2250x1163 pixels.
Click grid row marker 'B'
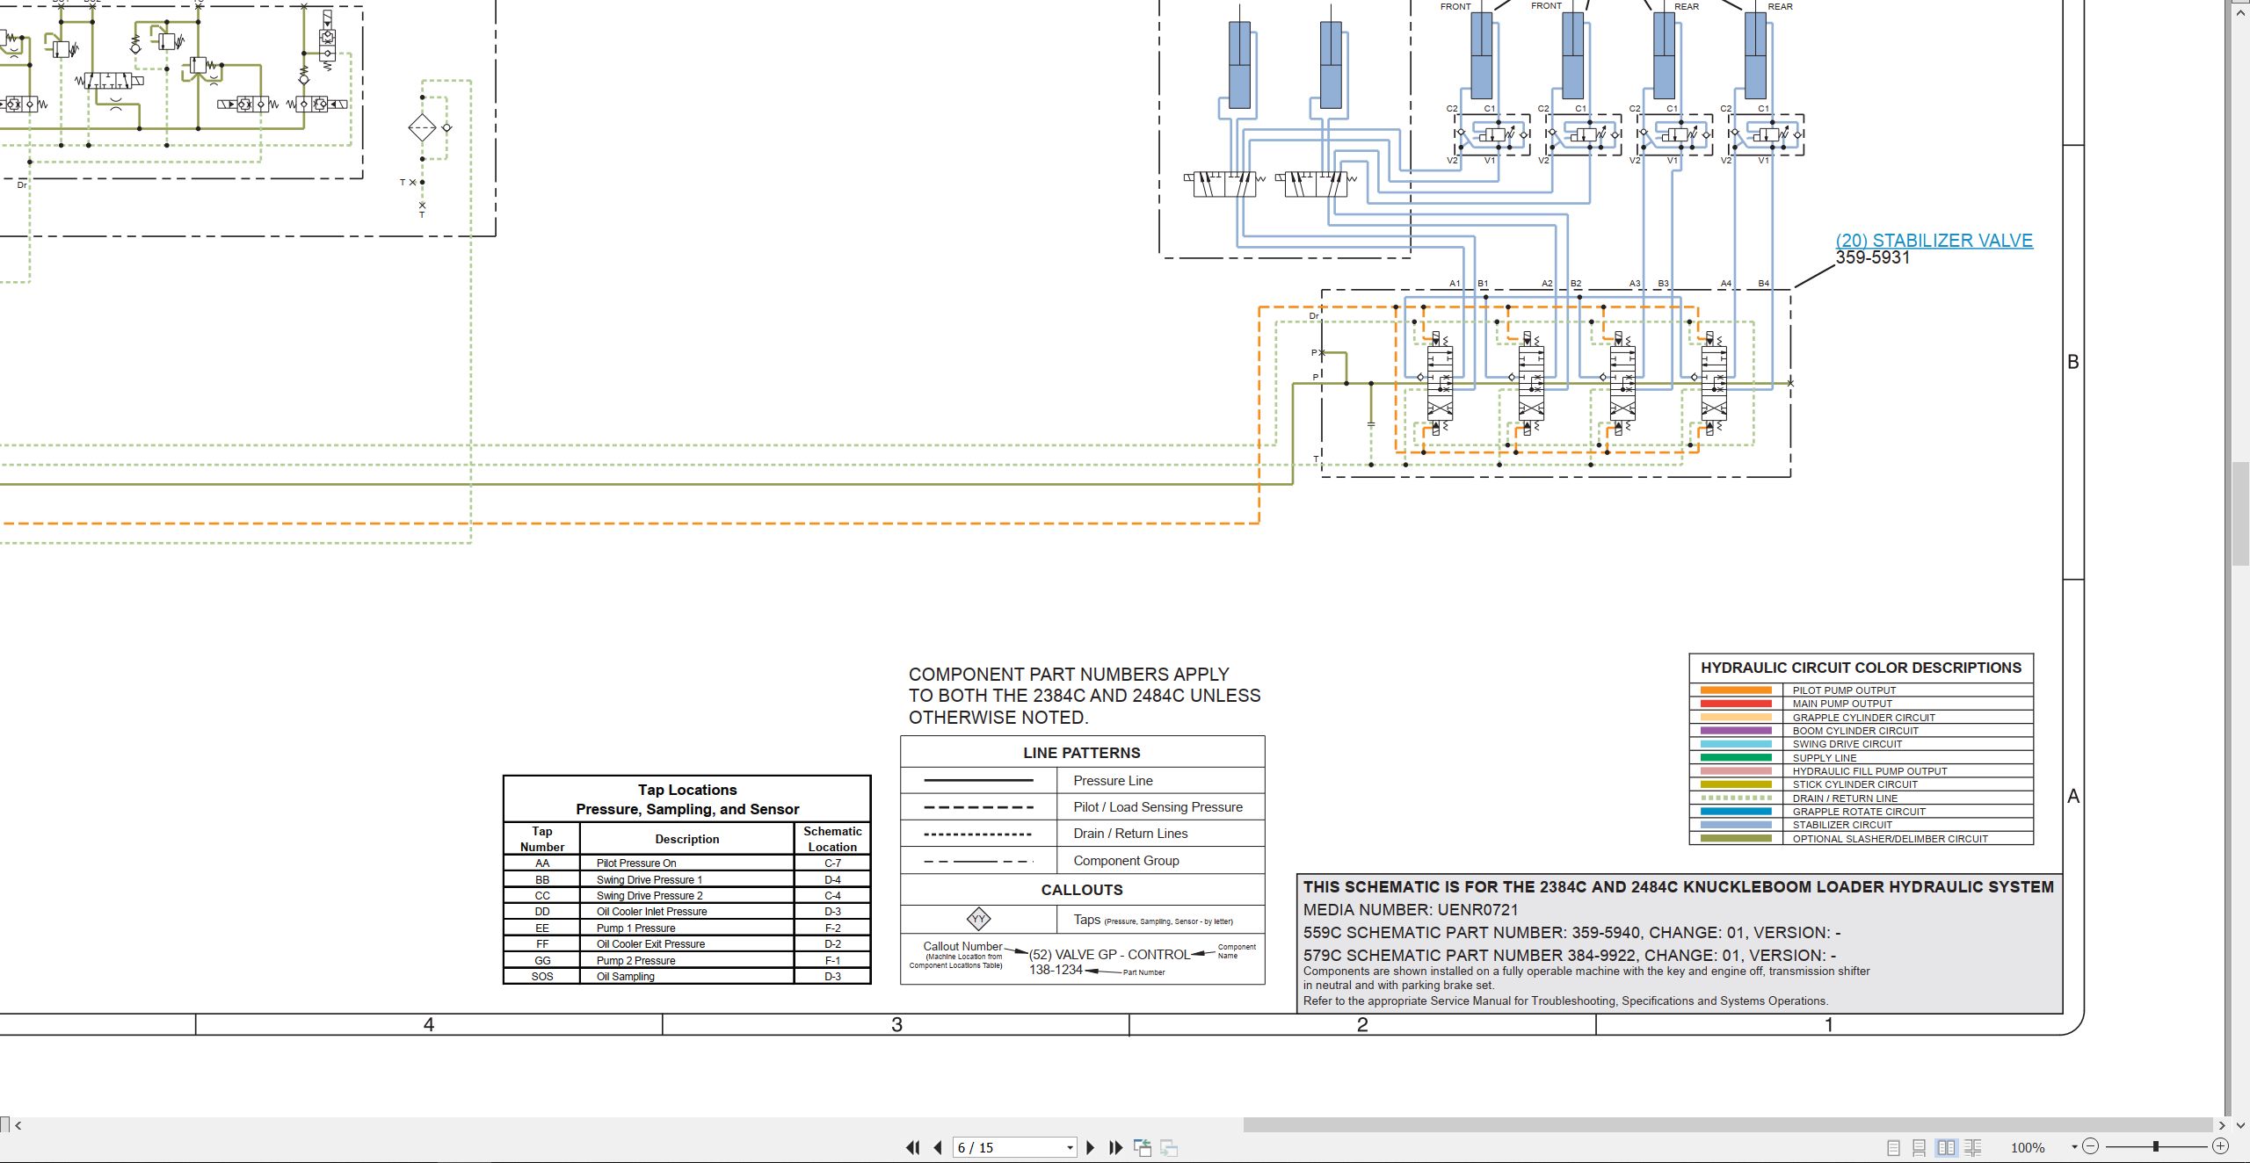coord(2073,362)
